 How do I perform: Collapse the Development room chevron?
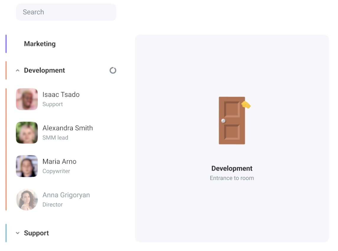(18, 70)
